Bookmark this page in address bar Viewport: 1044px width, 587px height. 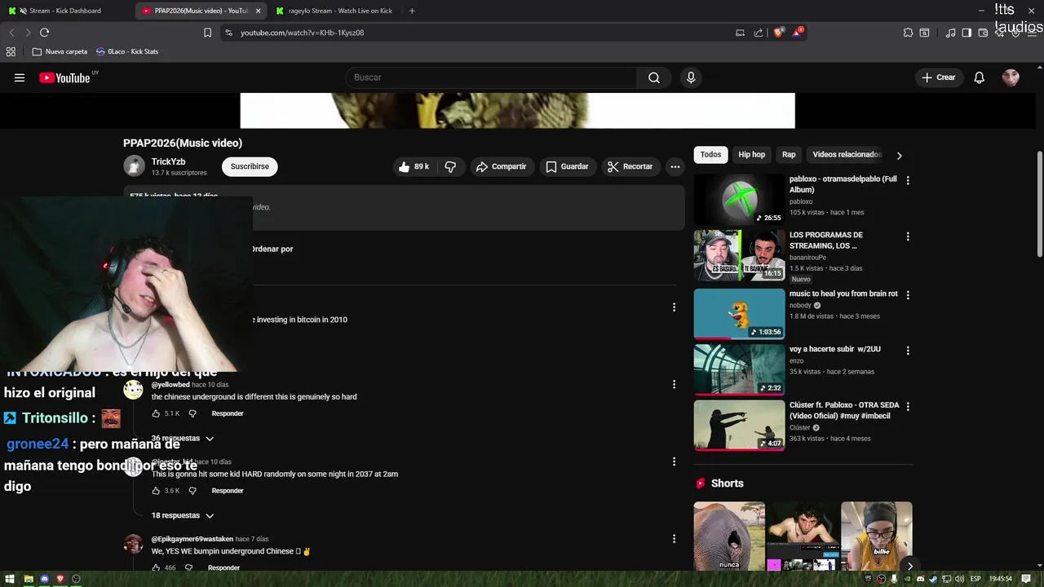(x=207, y=33)
